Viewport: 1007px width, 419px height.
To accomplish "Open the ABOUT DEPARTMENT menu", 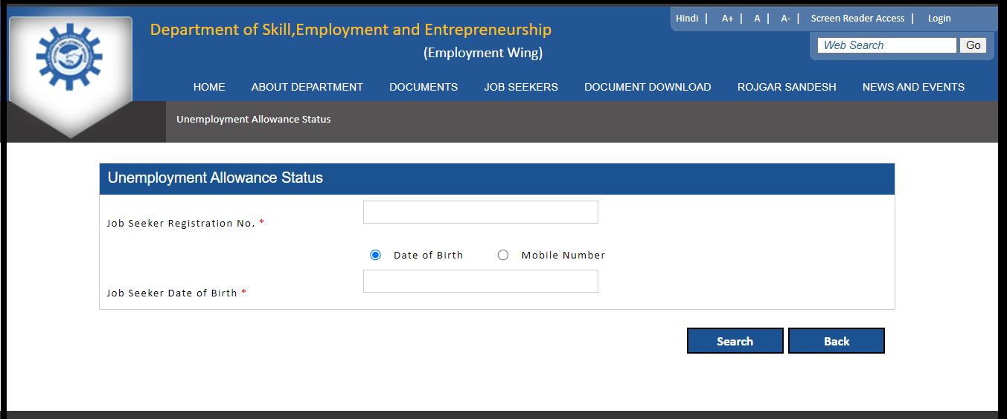I will click(307, 87).
